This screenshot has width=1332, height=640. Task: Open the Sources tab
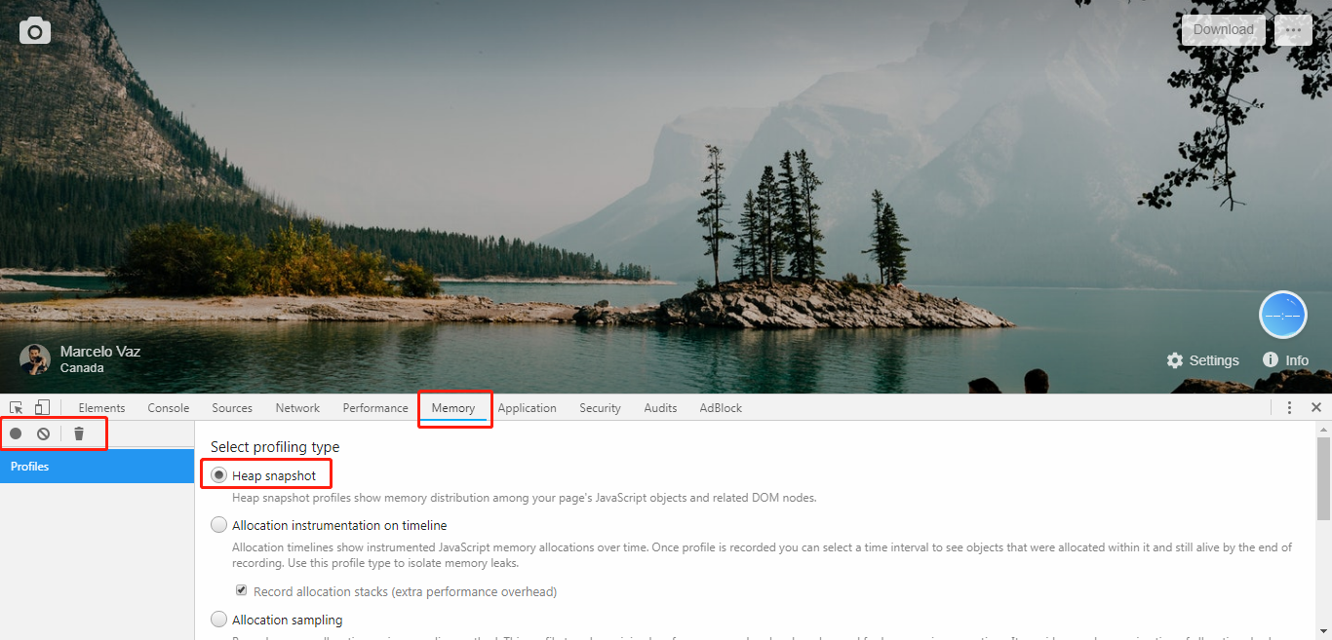(x=232, y=408)
